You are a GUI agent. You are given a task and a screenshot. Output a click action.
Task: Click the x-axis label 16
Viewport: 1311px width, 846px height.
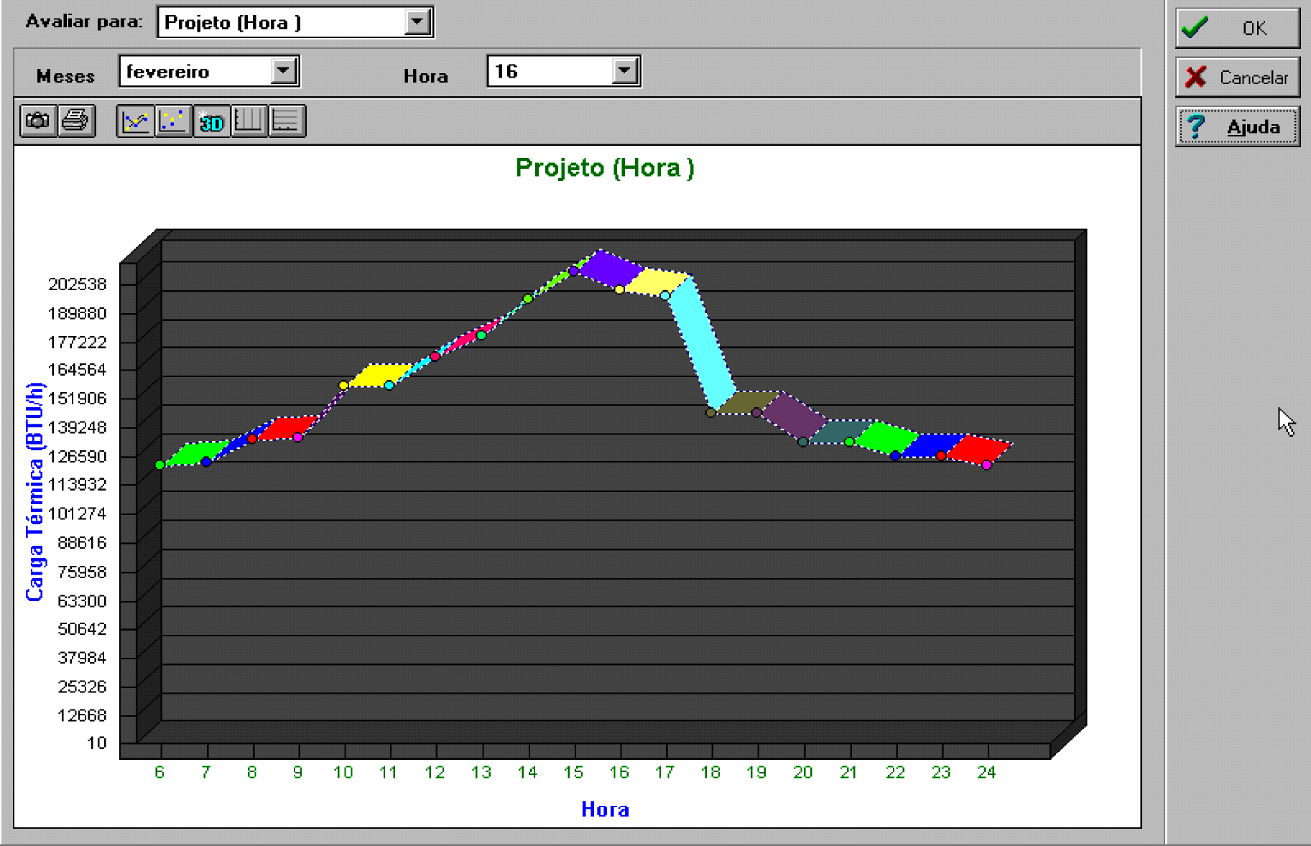(x=619, y=773)
